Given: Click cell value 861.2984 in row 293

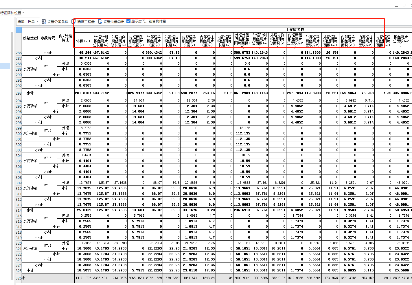Looking at the screenshot, I should click(x=242, y=93).
